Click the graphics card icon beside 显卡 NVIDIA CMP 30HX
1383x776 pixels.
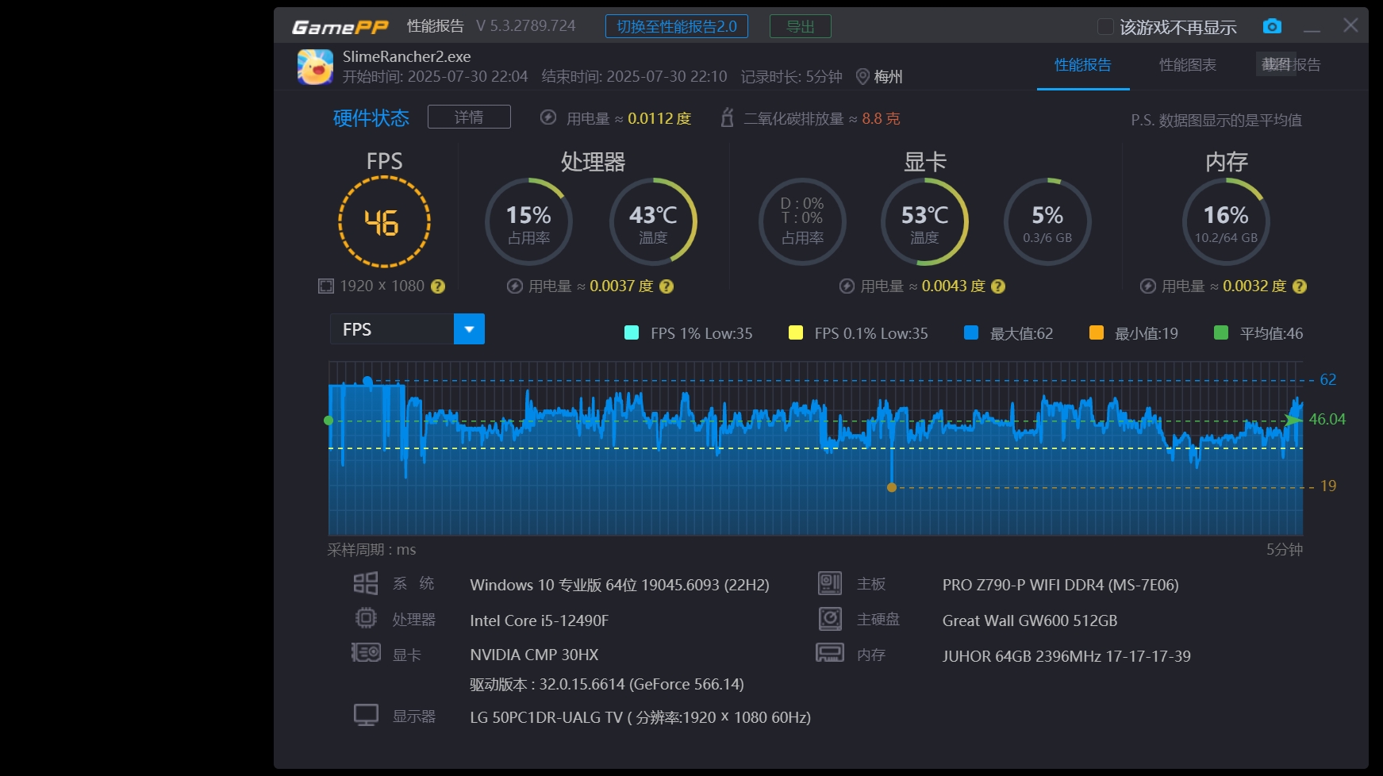click(366, 653)
